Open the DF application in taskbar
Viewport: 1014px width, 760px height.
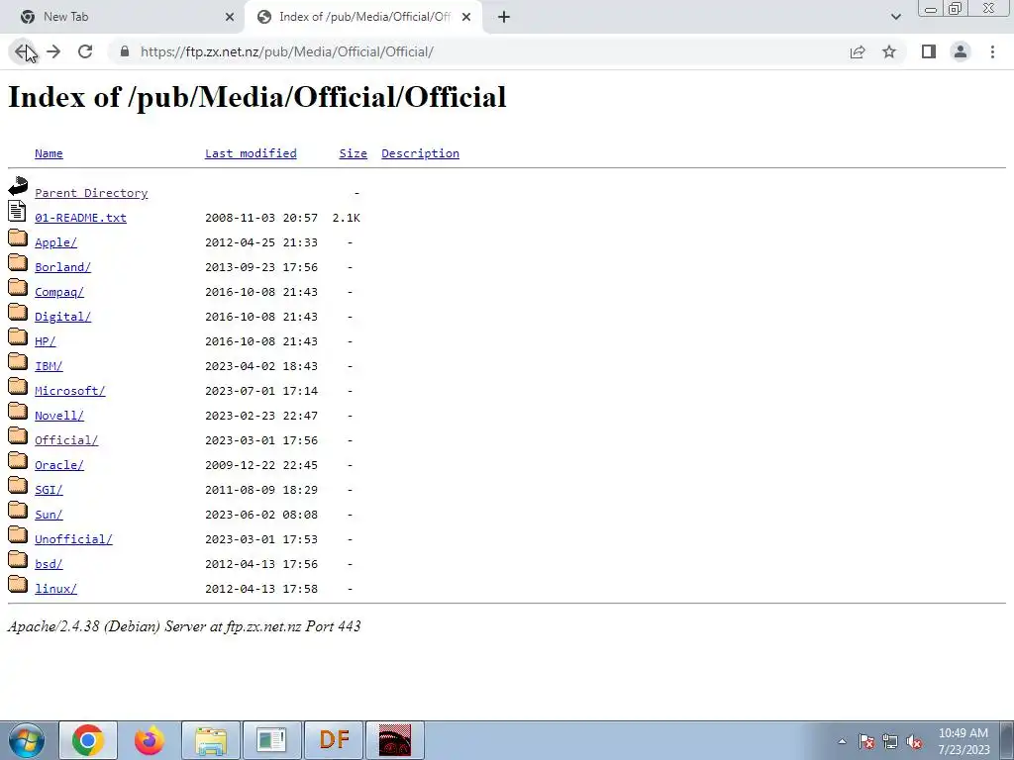(334, 740)
